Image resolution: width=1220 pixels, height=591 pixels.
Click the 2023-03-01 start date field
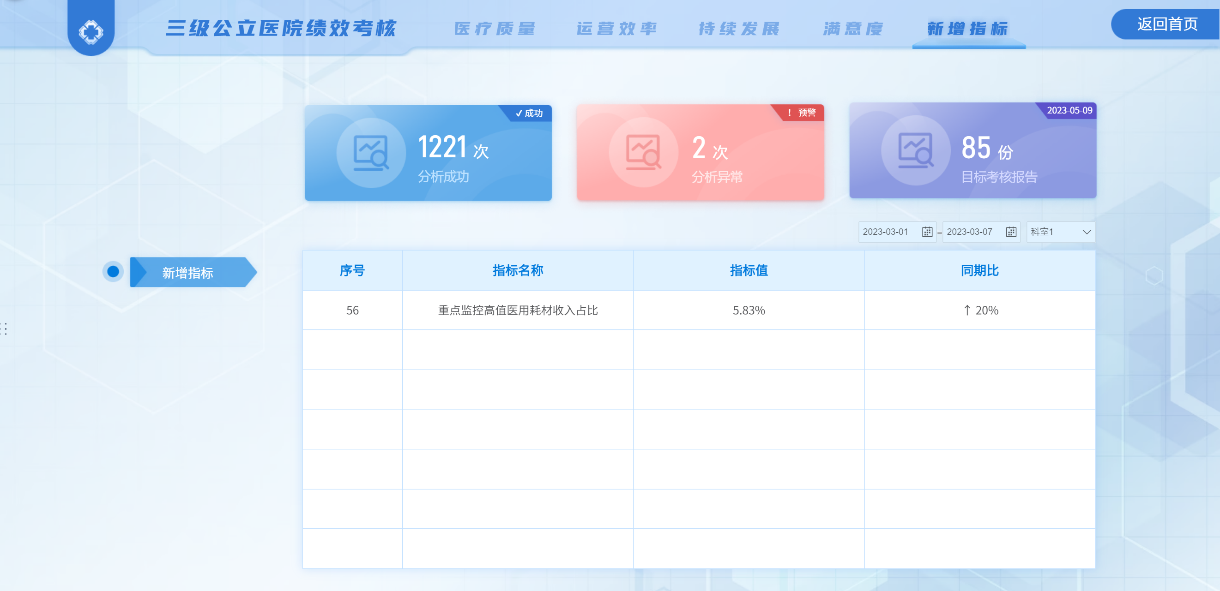[886, 232]
